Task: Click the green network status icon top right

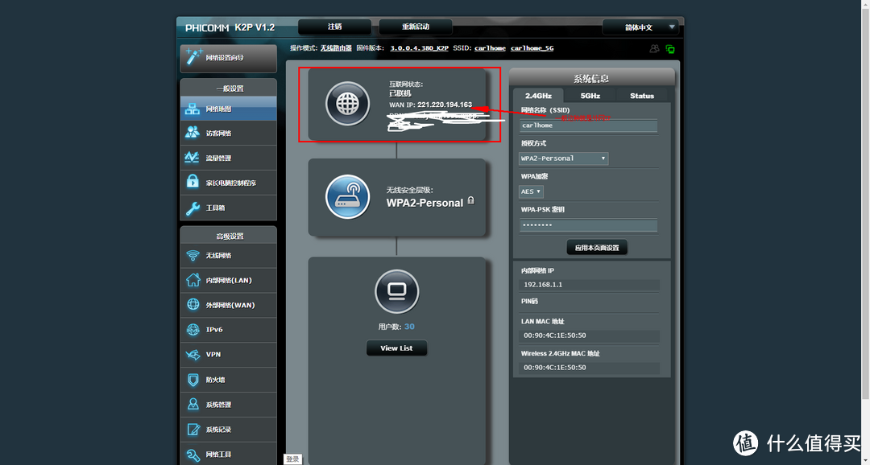Action: click(x=670, y=49)
